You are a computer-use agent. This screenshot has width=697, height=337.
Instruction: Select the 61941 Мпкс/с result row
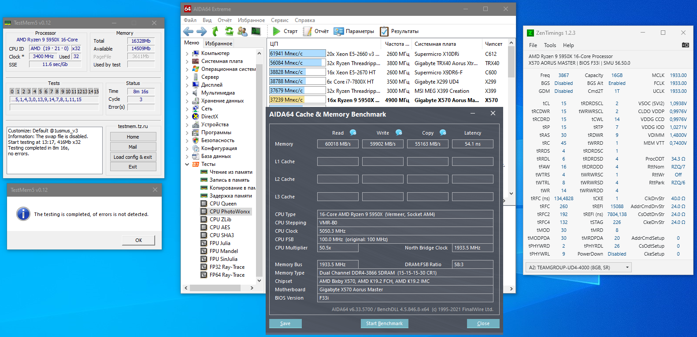point(387,54)
